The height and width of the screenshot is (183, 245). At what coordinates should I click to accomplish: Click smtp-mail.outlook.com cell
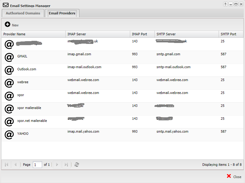[173, 67]
